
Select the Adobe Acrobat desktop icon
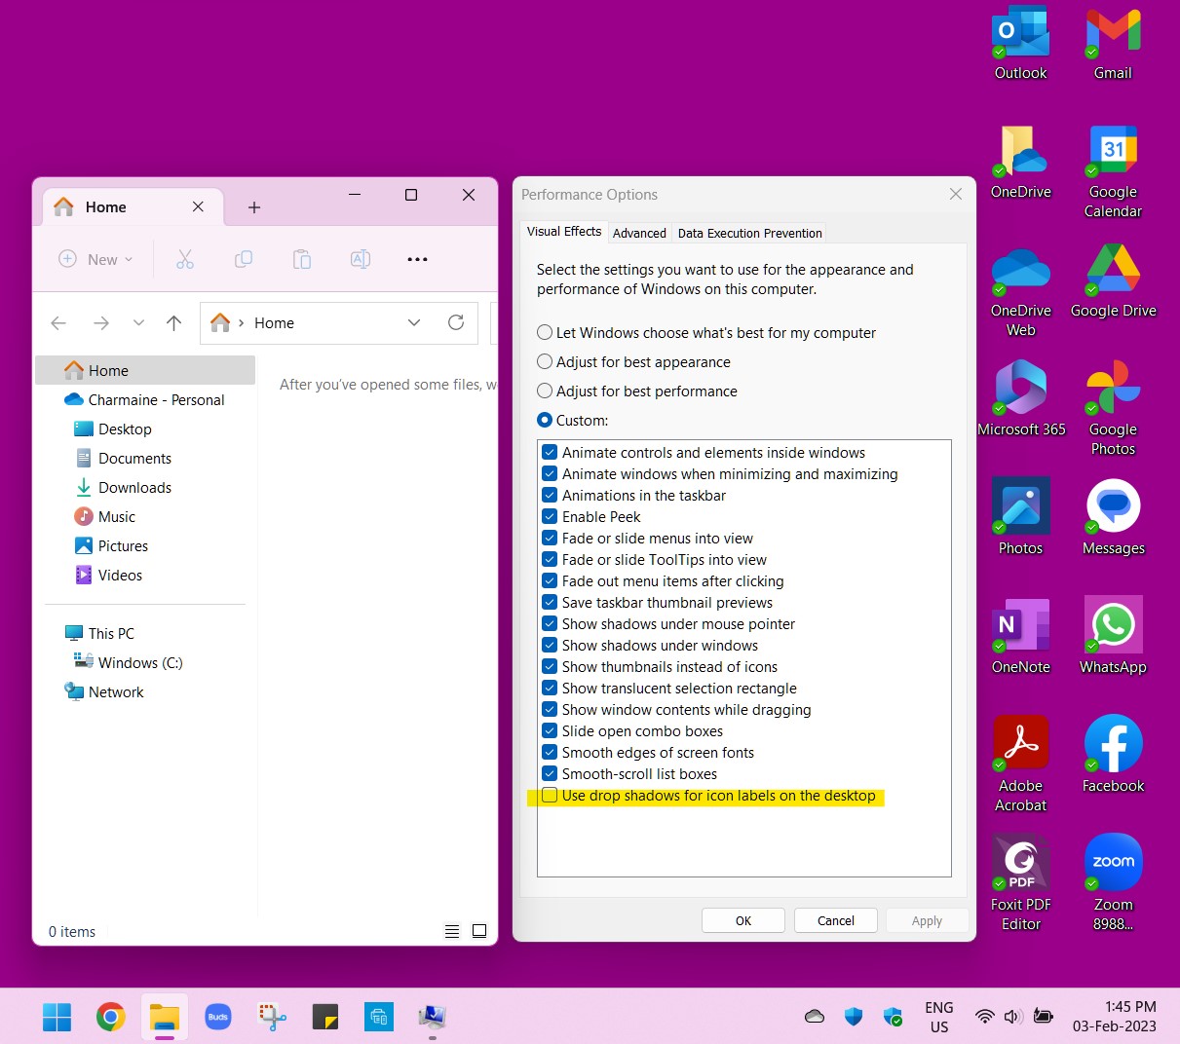(x=1020, y=765)
